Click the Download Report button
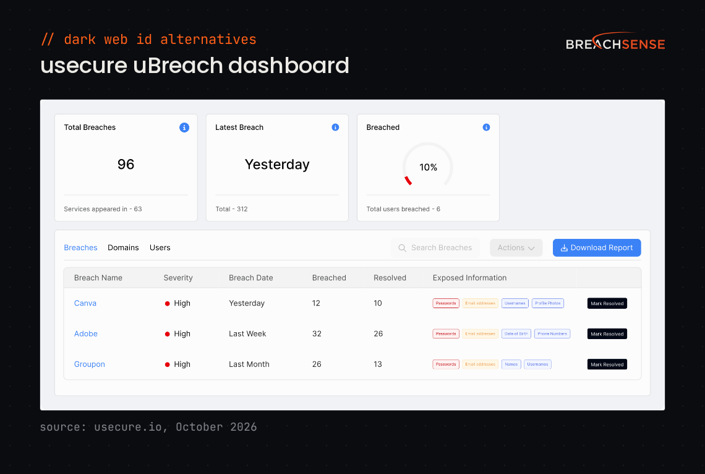705x474 pixels. click(x=597, y=248)
